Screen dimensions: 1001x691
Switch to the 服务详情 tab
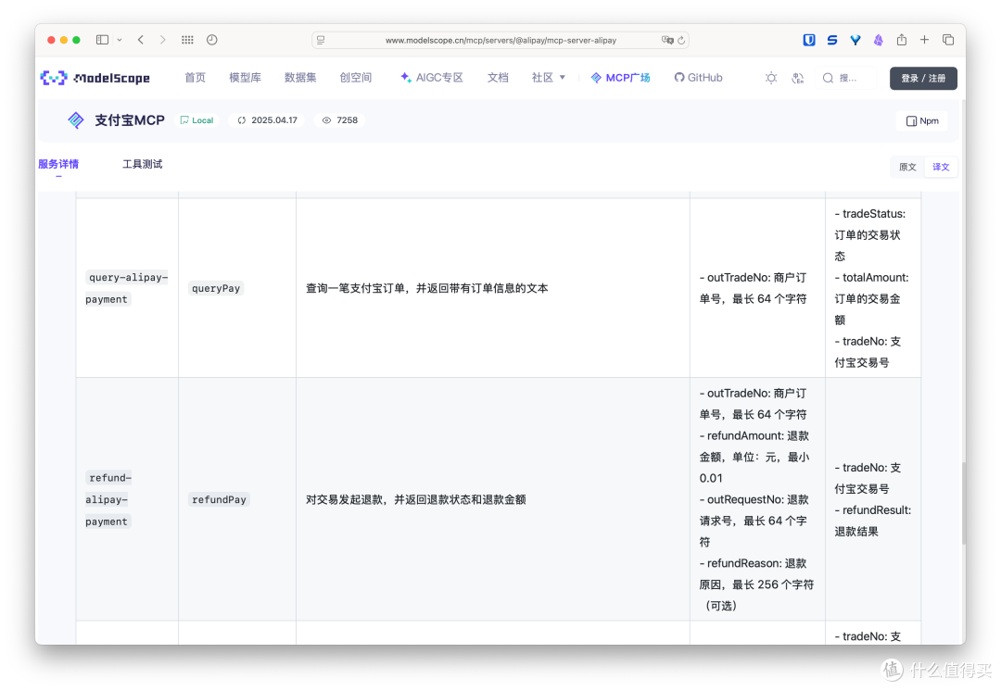[58, 164]
